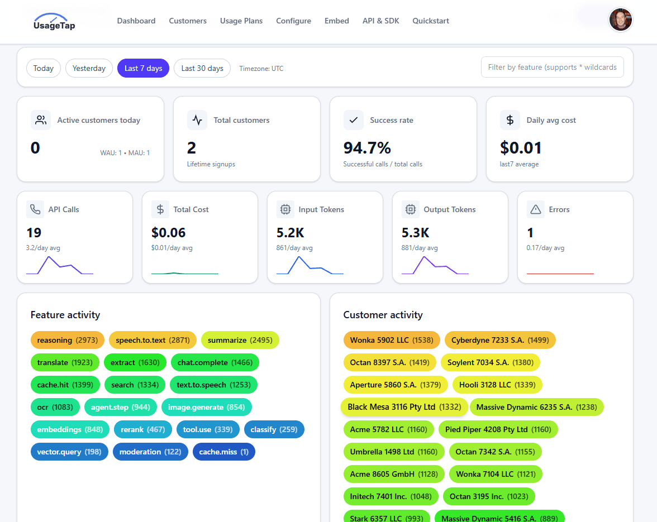This screenshot has height=522, width=657.
Task: Navigate to Usage Plans
Action: point(241,21)
